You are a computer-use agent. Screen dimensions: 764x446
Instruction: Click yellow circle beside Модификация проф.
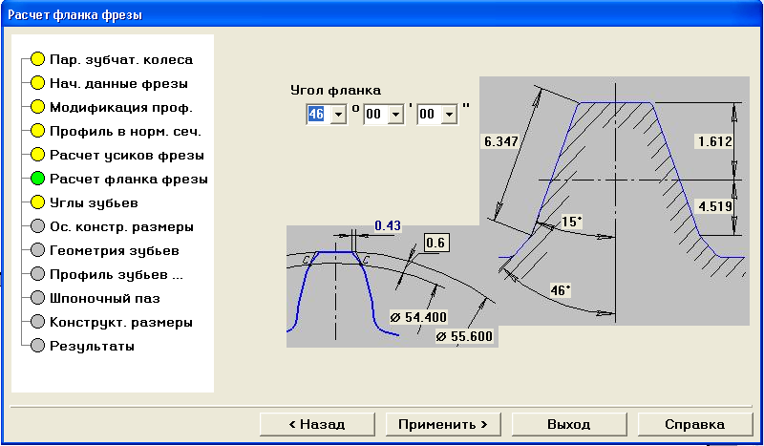pos(37,107)
